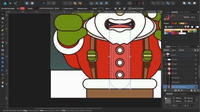Select the Place Image tool
200x112 pixels.
[2, 50]
